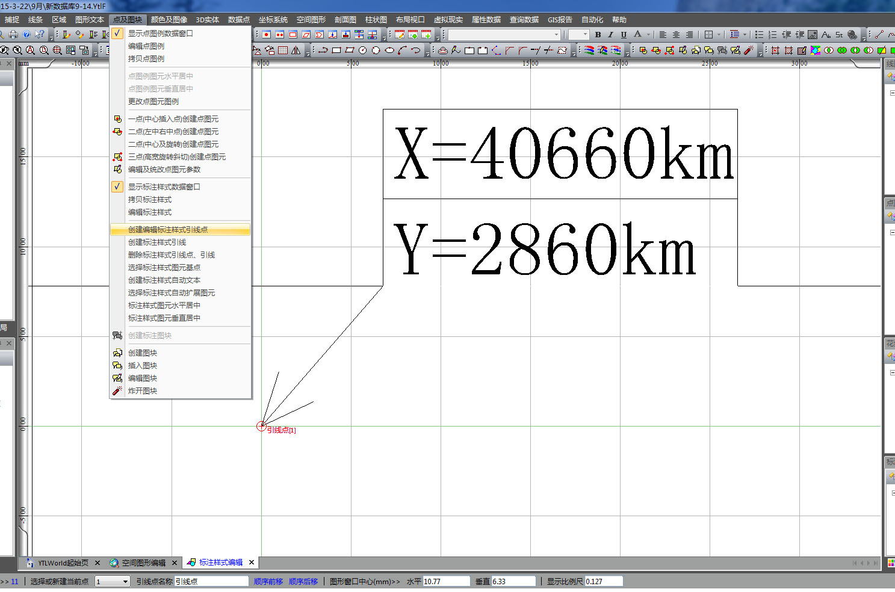895x592 pixels.
Task: Open the GIS报告 menu
Action: [x=560, y=20]
